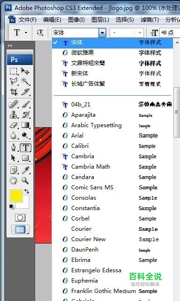This screenshot has height=301, width=180.
Task: Click the yellow foreground color swatch
Action: pyautogui.click(x=16, y=196)
